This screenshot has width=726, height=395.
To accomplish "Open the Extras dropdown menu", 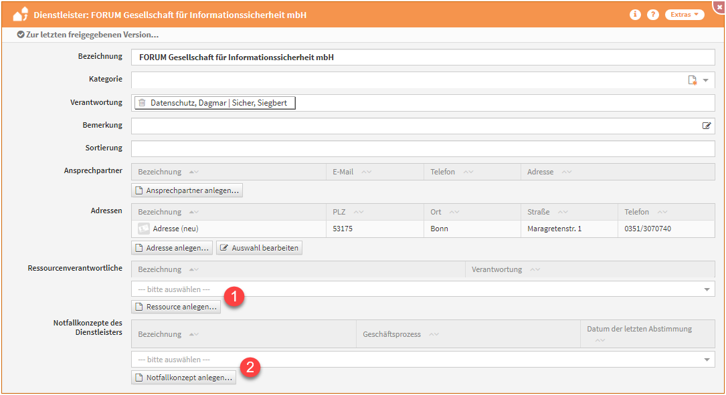I will [x=685, y=15].
